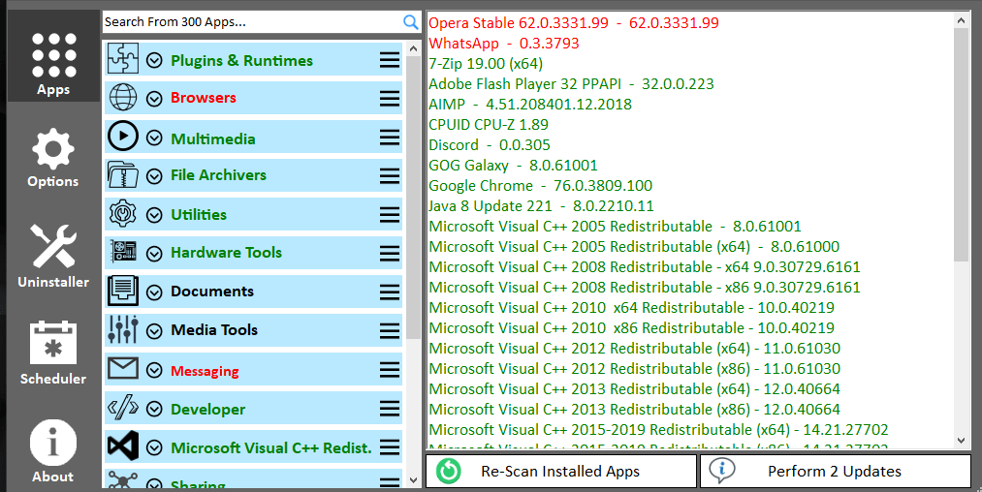982x492 pixels.
Task: Expand the Media Tools chevron
Action: tap(154, 331)
